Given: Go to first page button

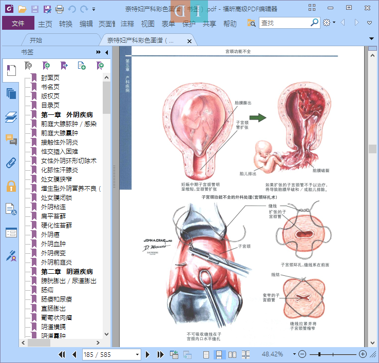Looking at the screenshot, I should 62,355.
